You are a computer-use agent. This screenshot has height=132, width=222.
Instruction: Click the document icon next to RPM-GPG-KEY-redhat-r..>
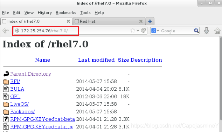point(6,127)
